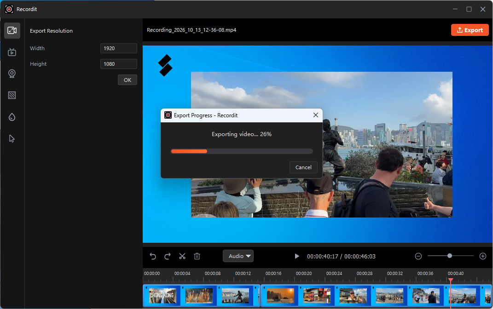Viewport: 493px width, 309px height.
Task: Click the export progress bar
Action: tap(242, 151)
